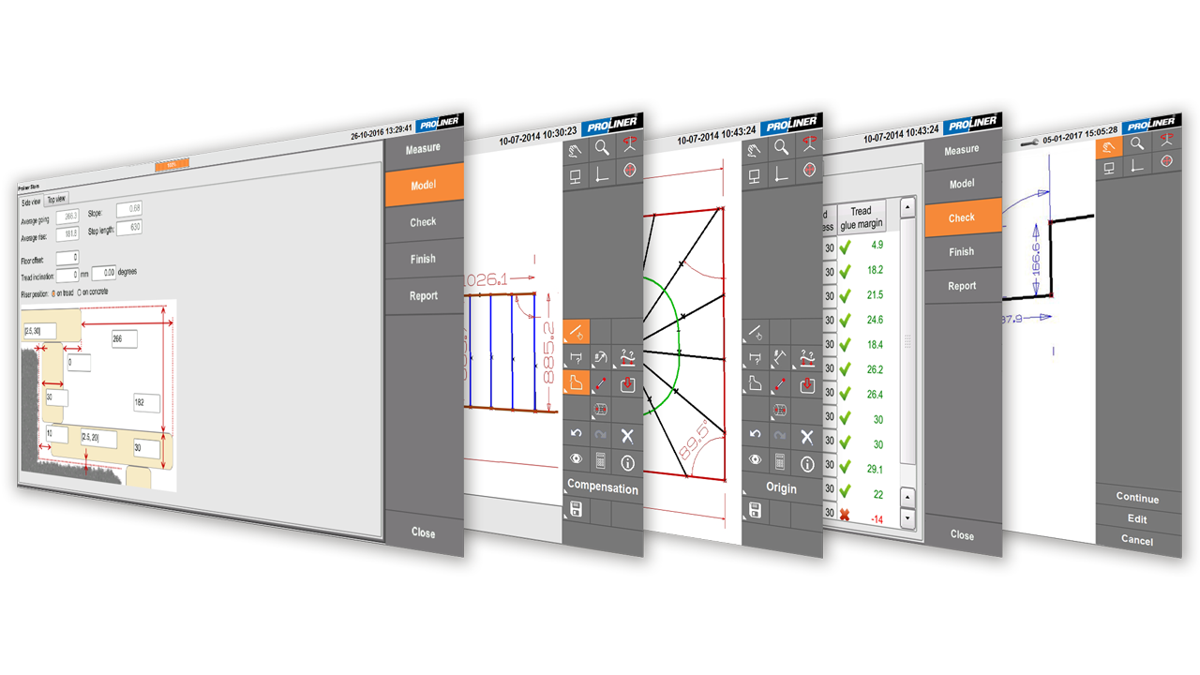
Task: Click the red diagonal line tool in Compensation panel
Action: point(601,383)
